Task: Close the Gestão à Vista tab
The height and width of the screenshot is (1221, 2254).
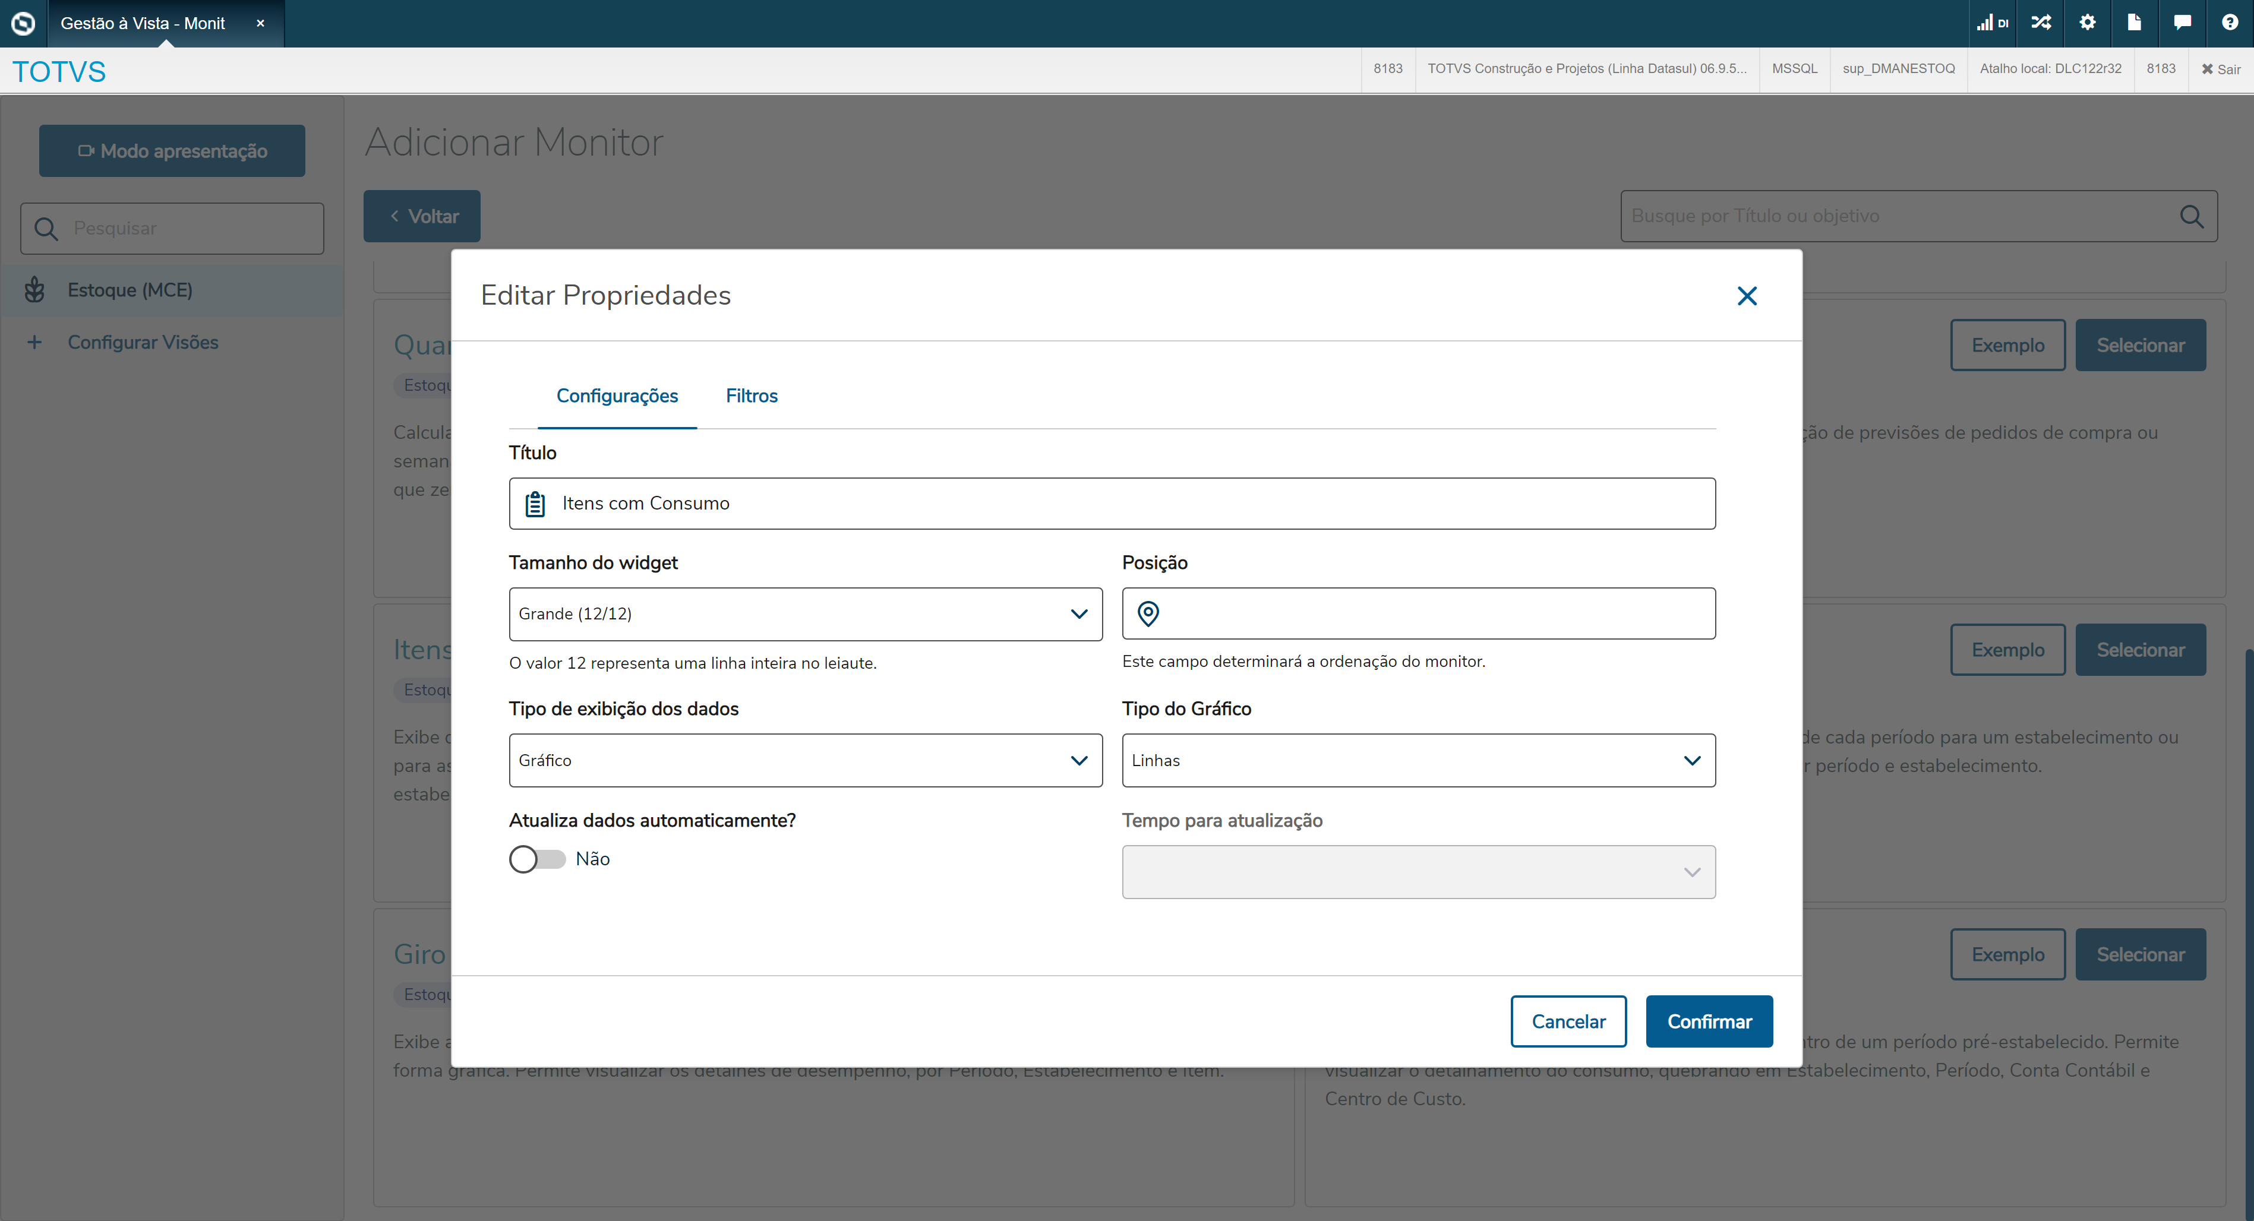Action: [x=260, y=24]
